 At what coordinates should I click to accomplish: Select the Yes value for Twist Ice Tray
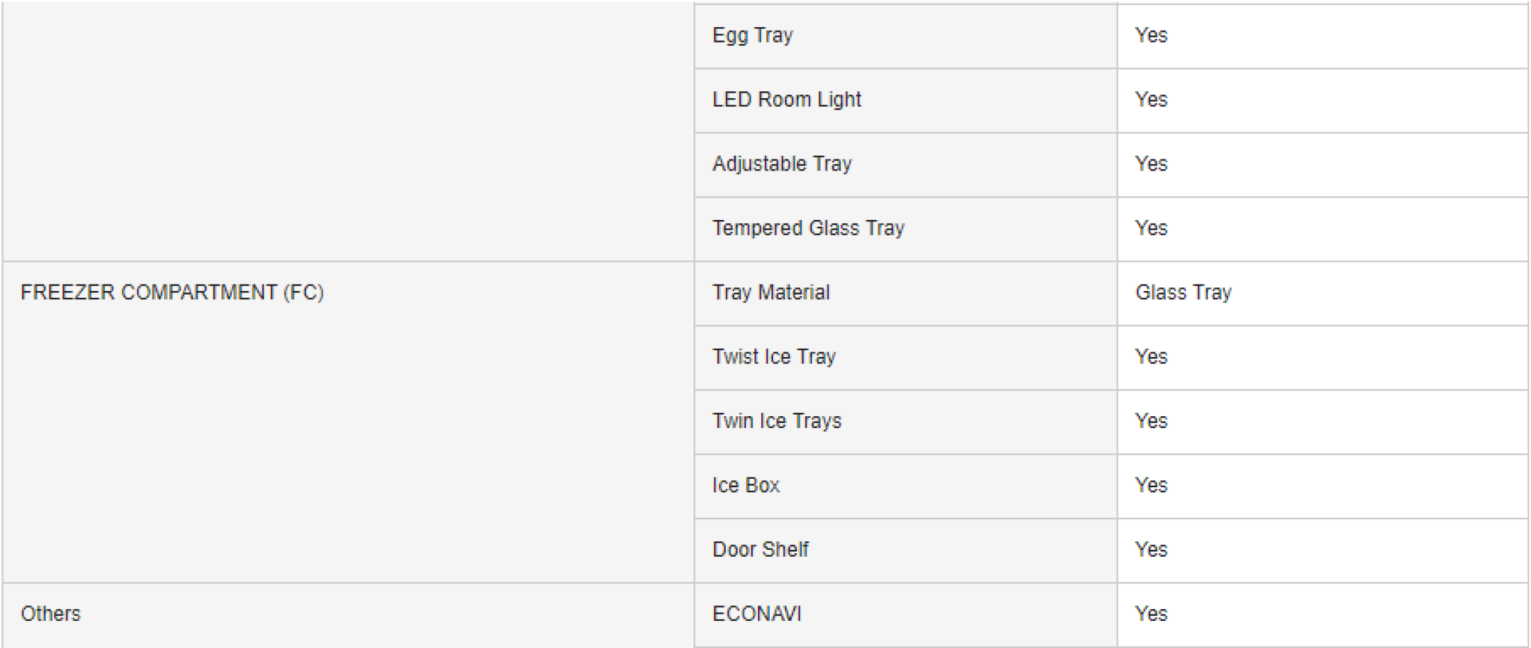tap(1151, 357)
